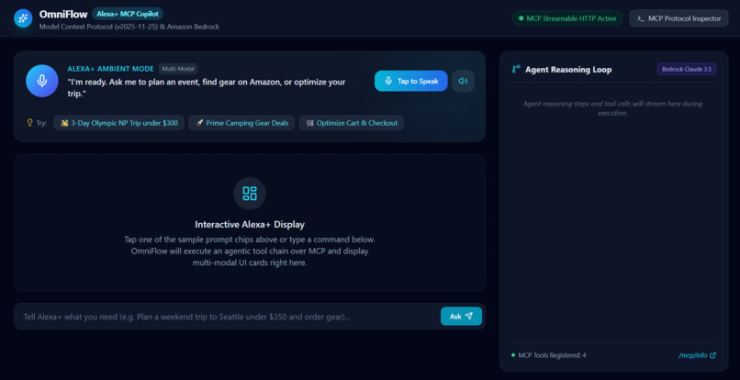Viewport: 740px width, 380px height.
Task: Click the ALEXA+ AMBIENT MODE label
Action: [110, 69]
